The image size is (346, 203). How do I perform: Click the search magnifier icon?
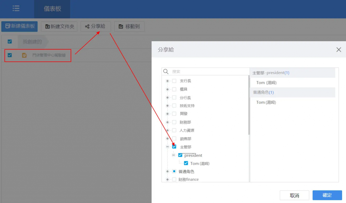[166, 72]
